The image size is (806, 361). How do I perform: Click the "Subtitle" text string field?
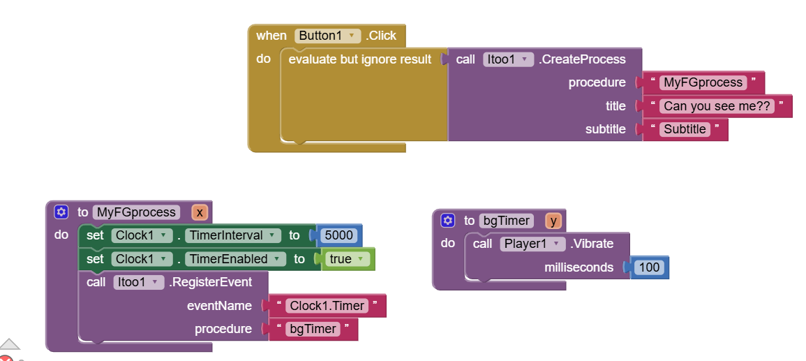(x=685, y=129)
